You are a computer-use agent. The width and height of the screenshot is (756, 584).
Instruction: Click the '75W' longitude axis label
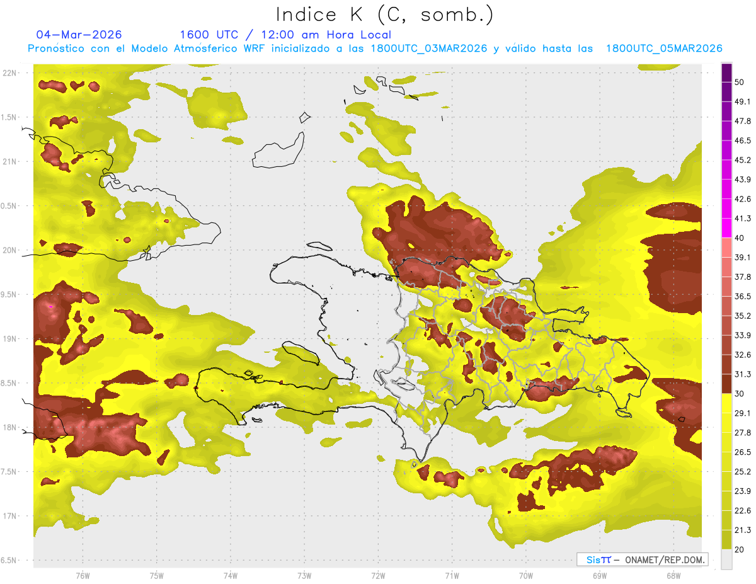(156, 576)
